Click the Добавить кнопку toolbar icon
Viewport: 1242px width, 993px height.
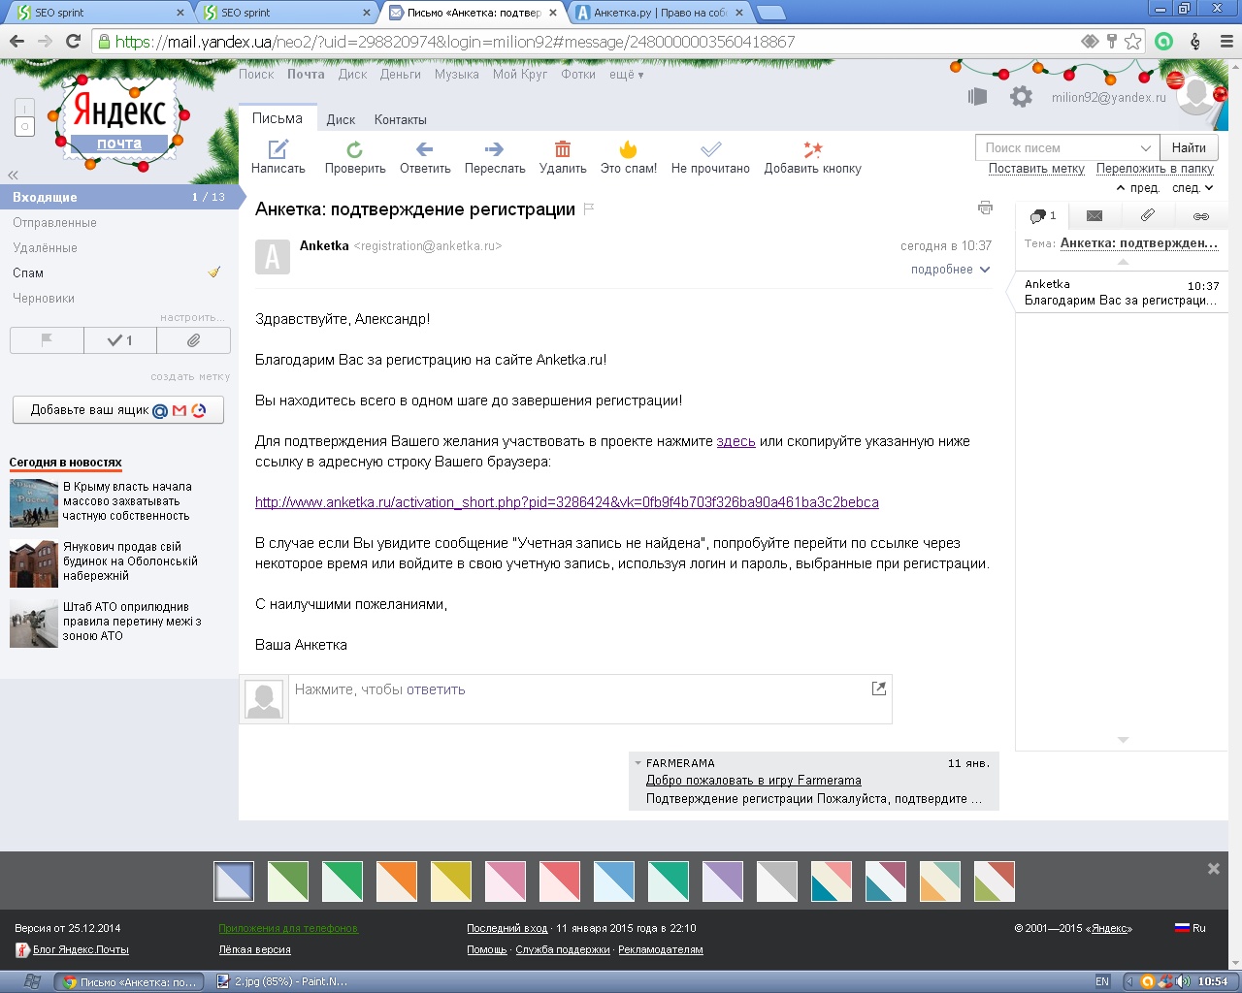813,148
